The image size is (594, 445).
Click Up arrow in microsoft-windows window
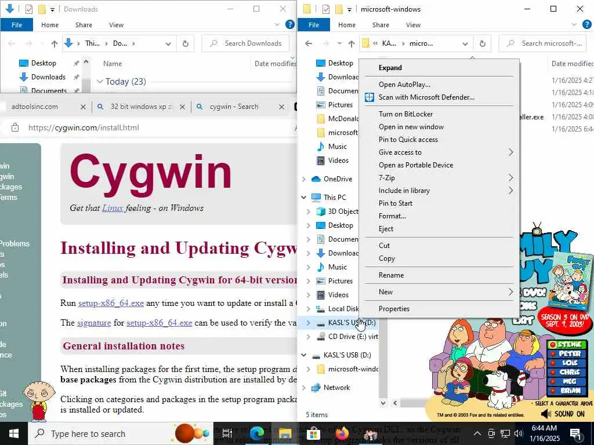click(351, 44)
